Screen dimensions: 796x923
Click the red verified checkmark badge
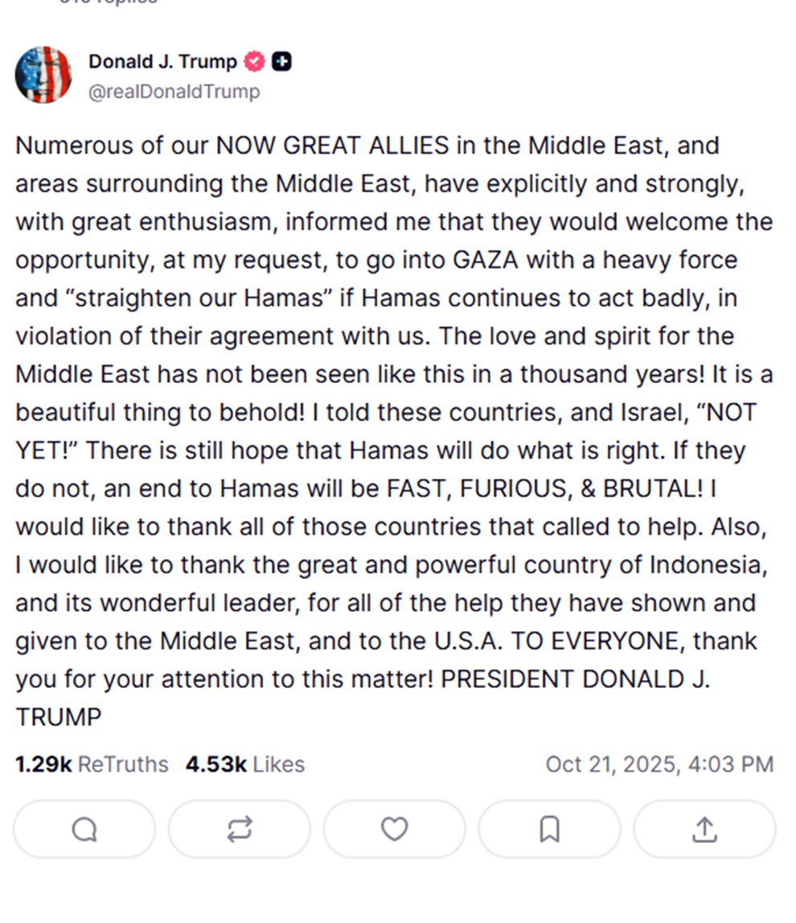click(254, 61)
